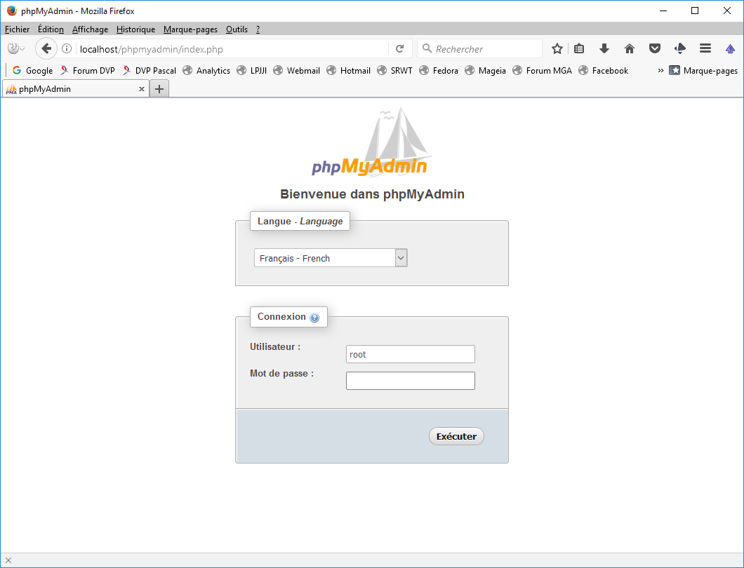
Task: Open the Historique menu
Action: (x=135, y=29)
